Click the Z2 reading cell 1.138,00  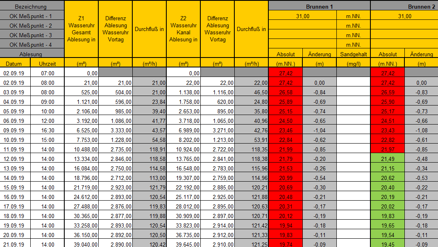tap(183, 92)
